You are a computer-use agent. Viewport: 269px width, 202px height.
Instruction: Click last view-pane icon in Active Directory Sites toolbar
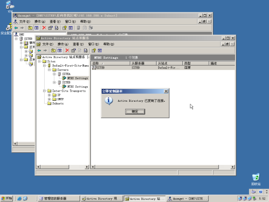[x=100, y=51]
